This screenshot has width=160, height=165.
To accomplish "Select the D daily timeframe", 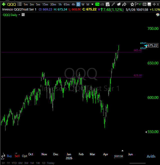I will point(78,4).
